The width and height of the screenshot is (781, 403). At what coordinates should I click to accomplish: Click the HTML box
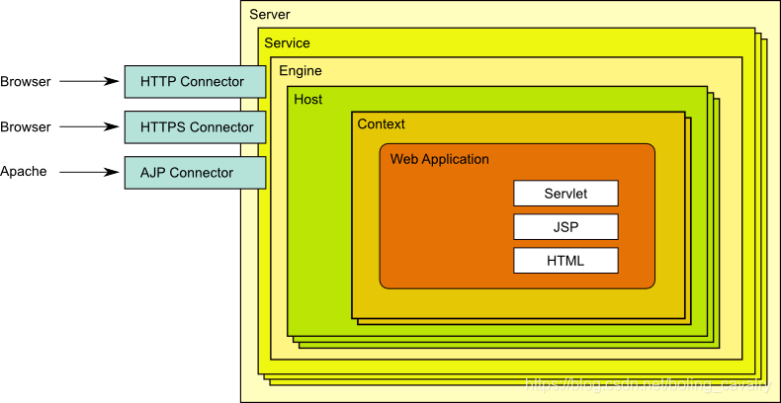tap(565, 260)
